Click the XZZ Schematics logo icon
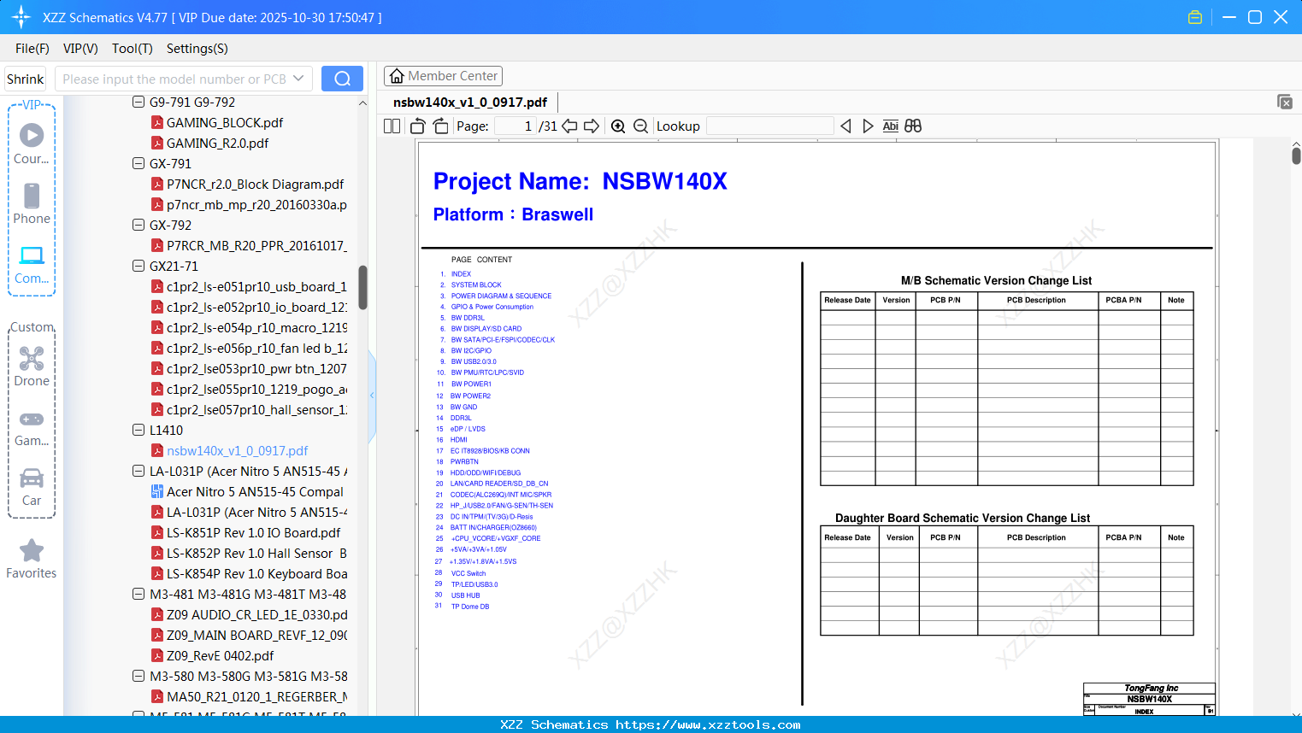Viewport: 1302px width, 733px height. click(21, 17)
